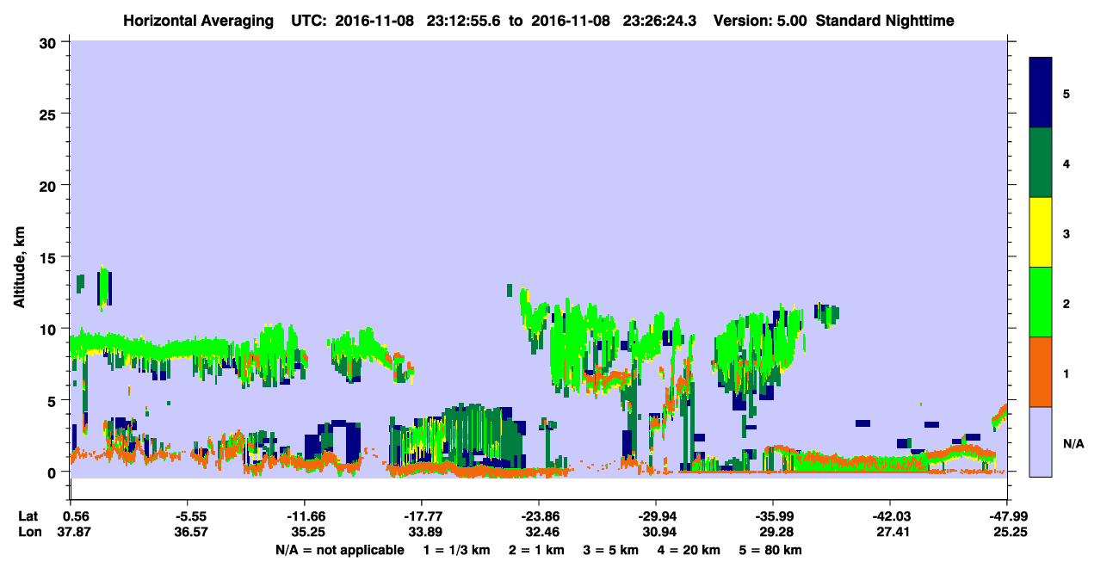1119x574 pixels.
Task: Click the y-axis tick label 15
Action: pos(50,257)
